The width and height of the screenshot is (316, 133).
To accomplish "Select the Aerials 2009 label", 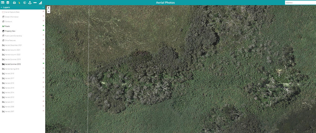I will pos(10,107).
